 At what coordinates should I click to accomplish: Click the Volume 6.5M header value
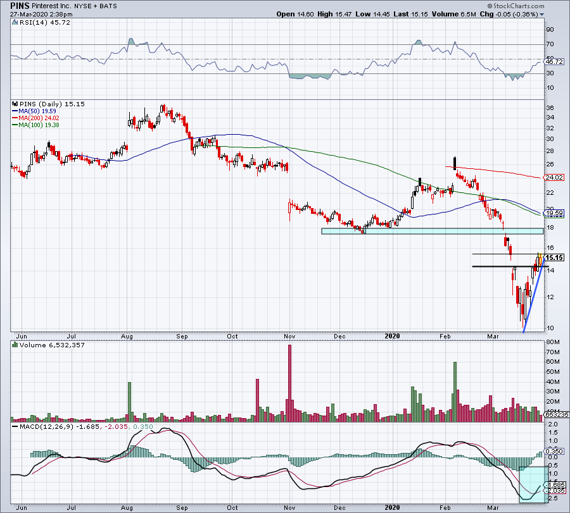click(453, 14)
